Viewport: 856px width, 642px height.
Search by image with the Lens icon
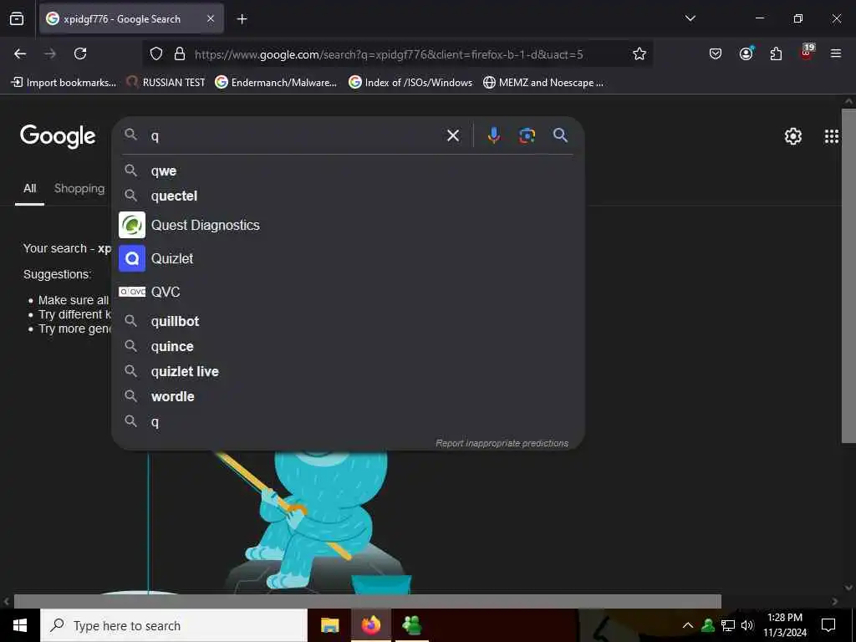pos(527,135)
